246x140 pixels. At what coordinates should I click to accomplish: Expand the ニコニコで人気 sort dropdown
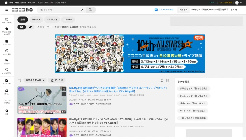(35, 80)
